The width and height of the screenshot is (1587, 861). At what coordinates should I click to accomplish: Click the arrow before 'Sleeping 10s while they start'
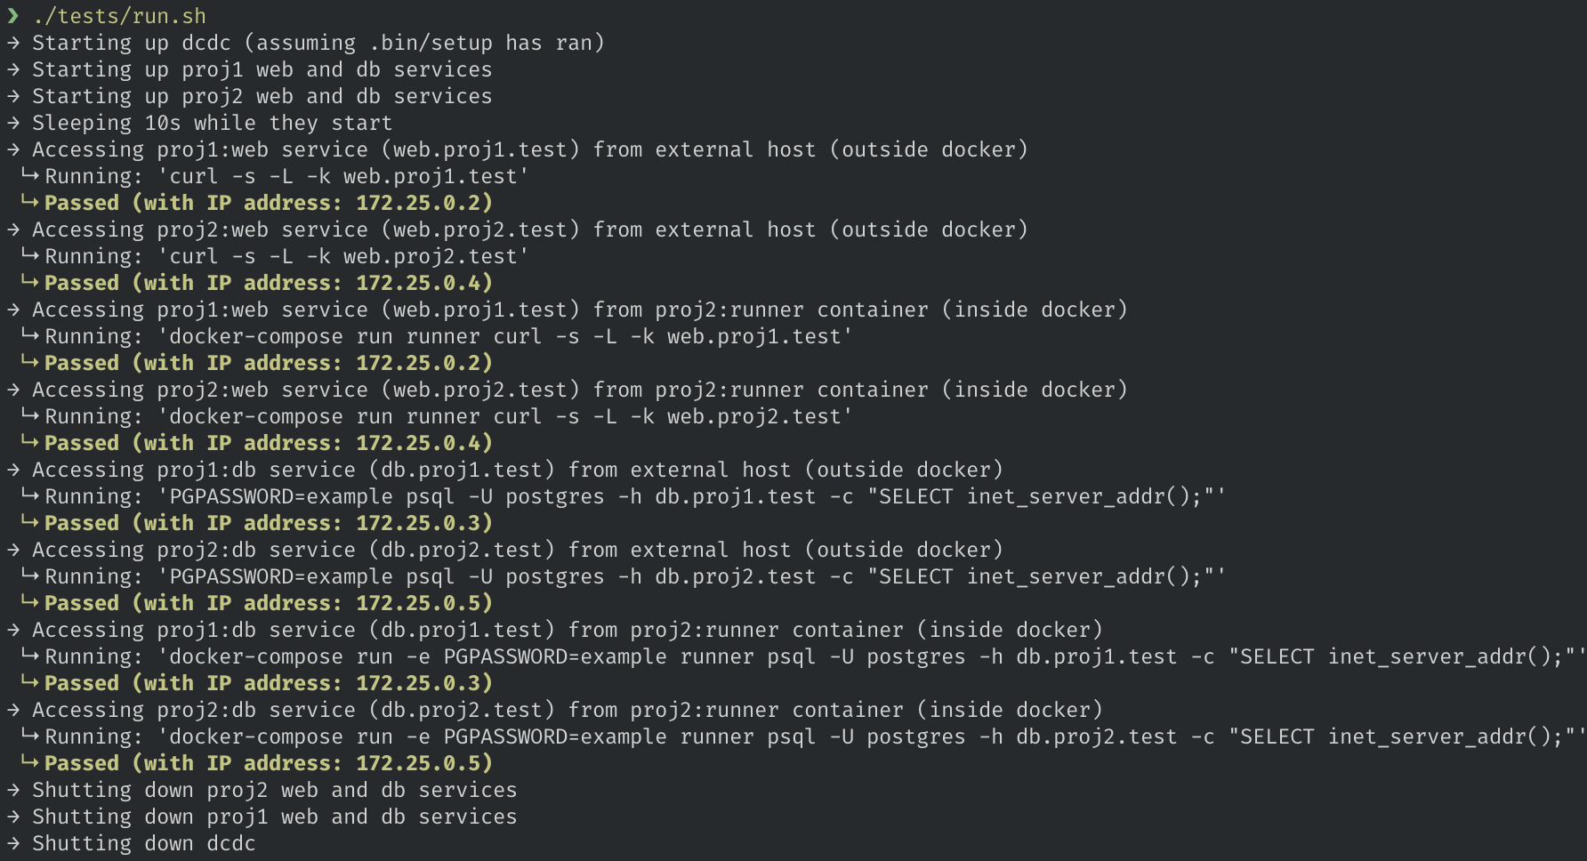click(x=12, y=123)
